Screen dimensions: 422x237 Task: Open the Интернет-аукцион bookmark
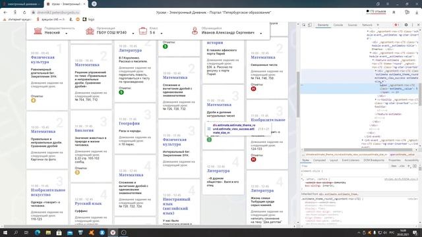click(x=18, y=19)
